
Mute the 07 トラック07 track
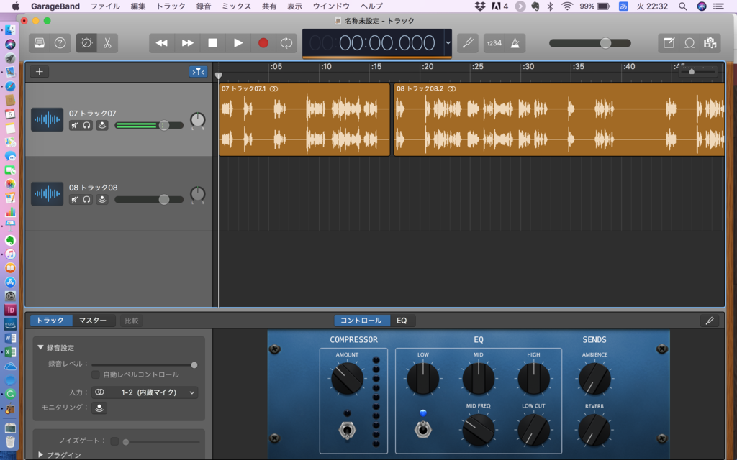click(x=75, y=125)
